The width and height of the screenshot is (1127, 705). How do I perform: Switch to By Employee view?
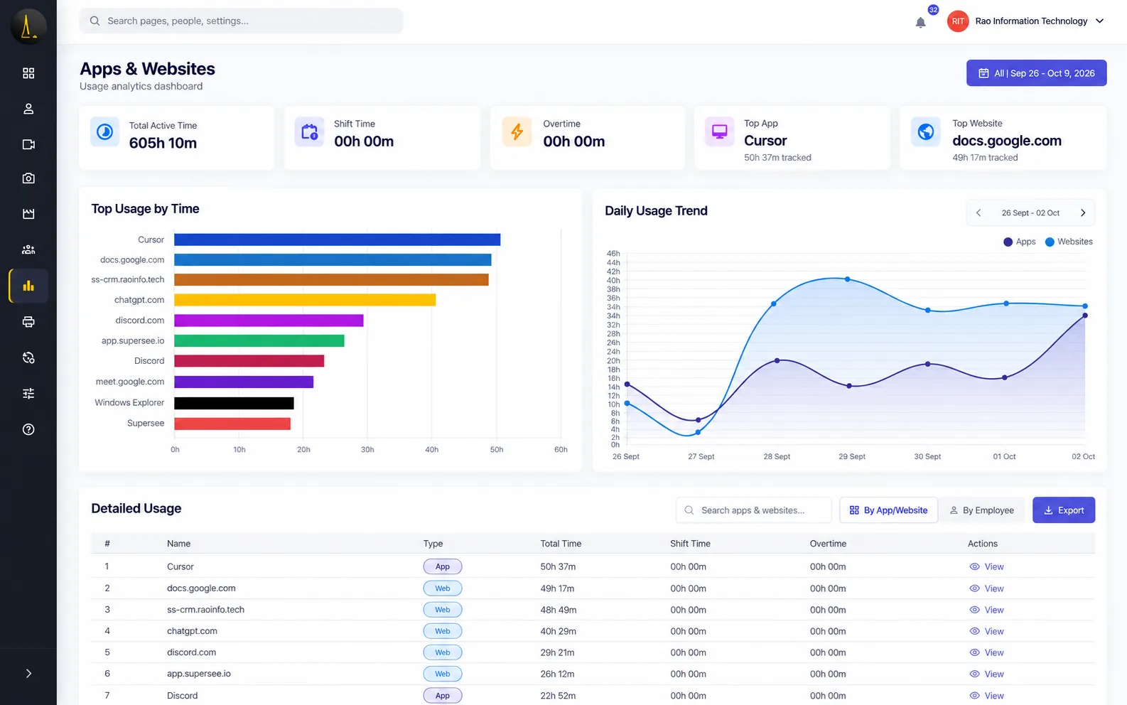(x=982, y=510)
